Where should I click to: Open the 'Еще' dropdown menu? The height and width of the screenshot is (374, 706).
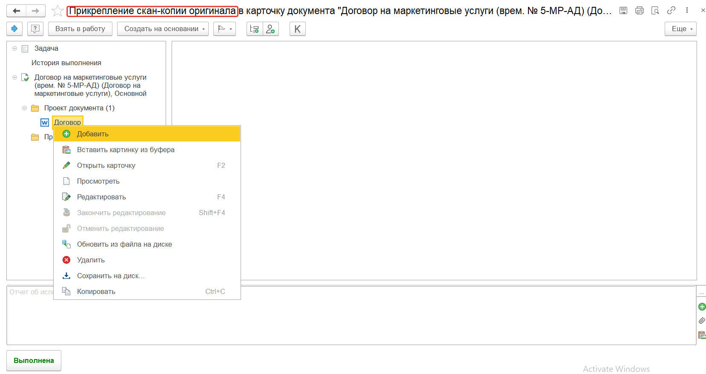(x=680, y=29)
